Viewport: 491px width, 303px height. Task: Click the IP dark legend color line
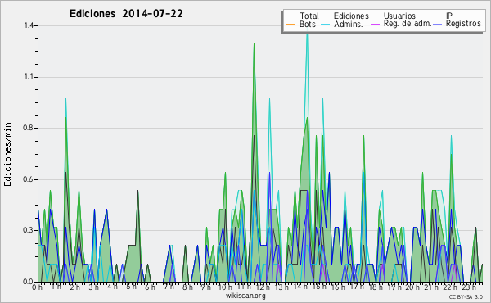pyautogui.click(x=438, y=16)
